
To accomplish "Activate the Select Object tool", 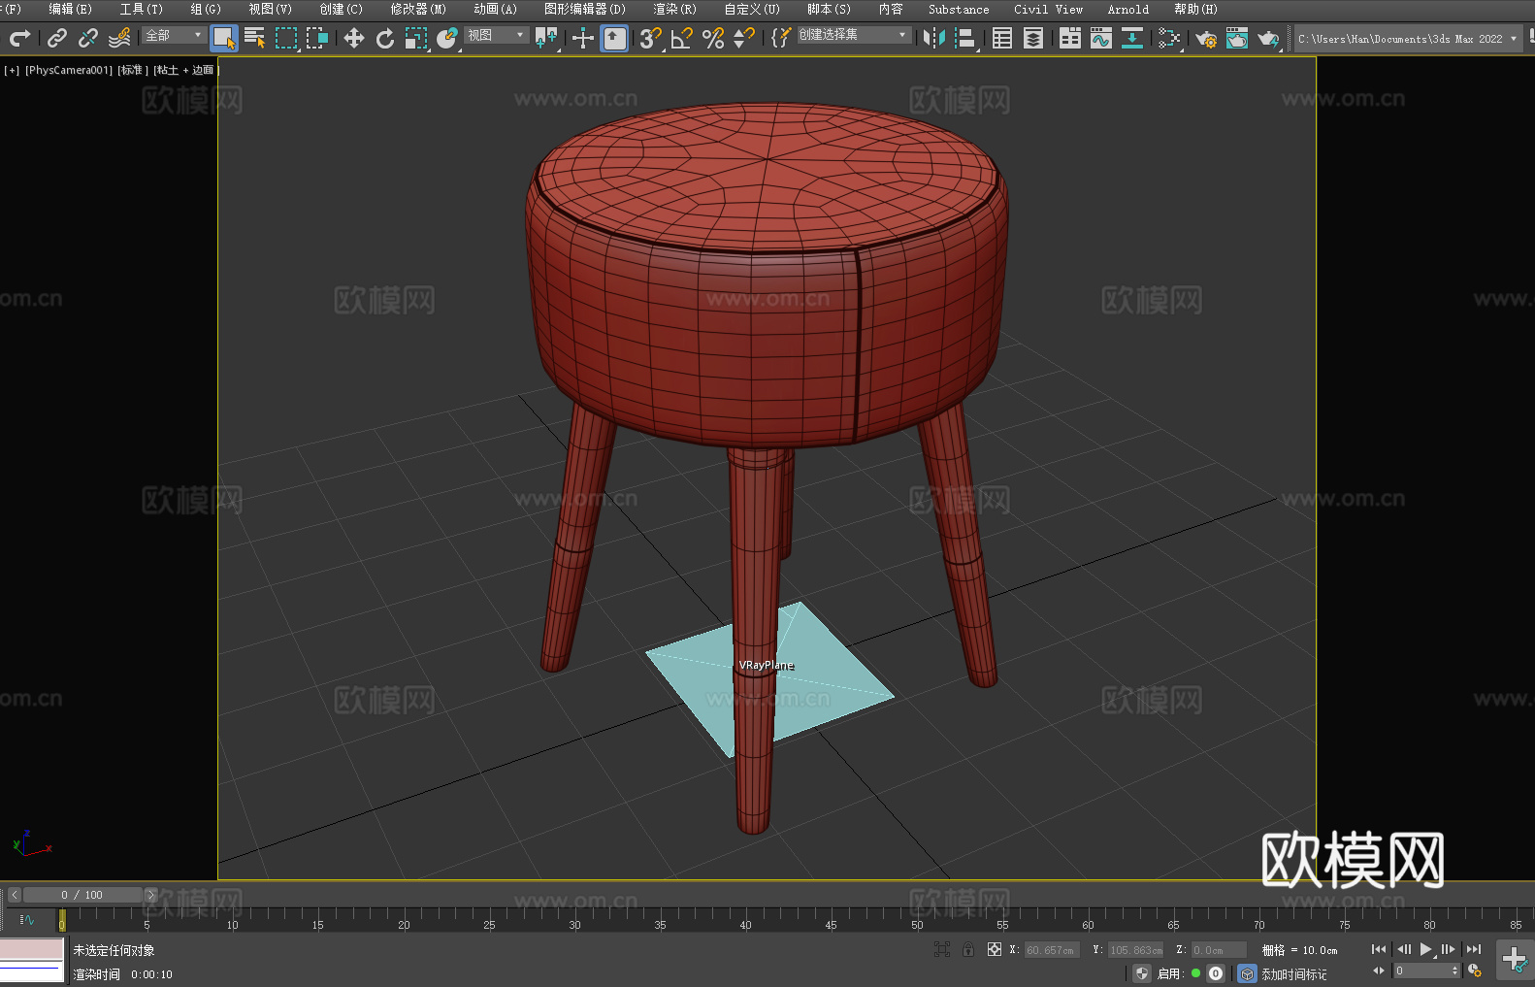I will pyautogui.click(x=224, y=38).
